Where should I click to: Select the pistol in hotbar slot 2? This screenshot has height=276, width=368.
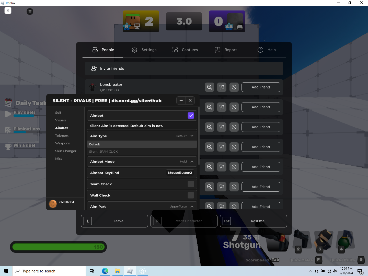point(302,240)
